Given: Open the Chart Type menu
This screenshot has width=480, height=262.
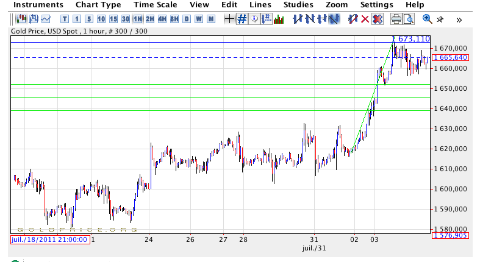Looking at the screenshot, I should coord(98,5).
